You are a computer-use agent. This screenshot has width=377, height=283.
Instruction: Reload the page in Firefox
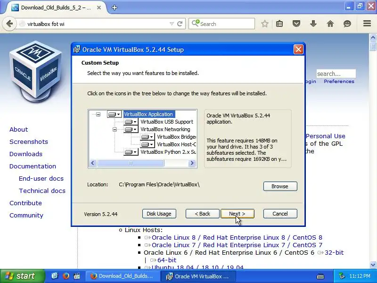pyautogui.click(x=180, y=24)
